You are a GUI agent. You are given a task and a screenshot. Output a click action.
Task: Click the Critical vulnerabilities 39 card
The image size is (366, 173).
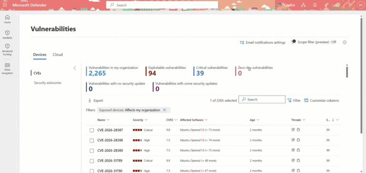point(211,71)
